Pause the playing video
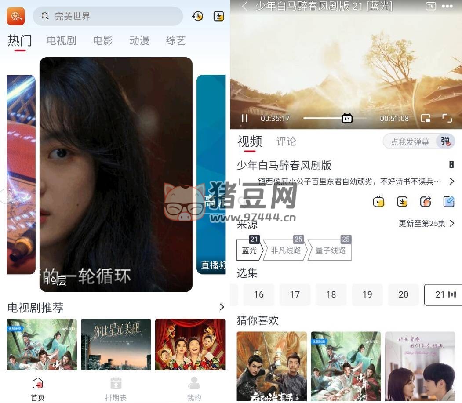 [244, 118]
